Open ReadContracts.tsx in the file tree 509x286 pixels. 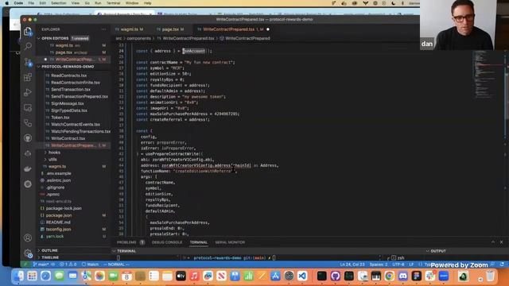(69, 75)
